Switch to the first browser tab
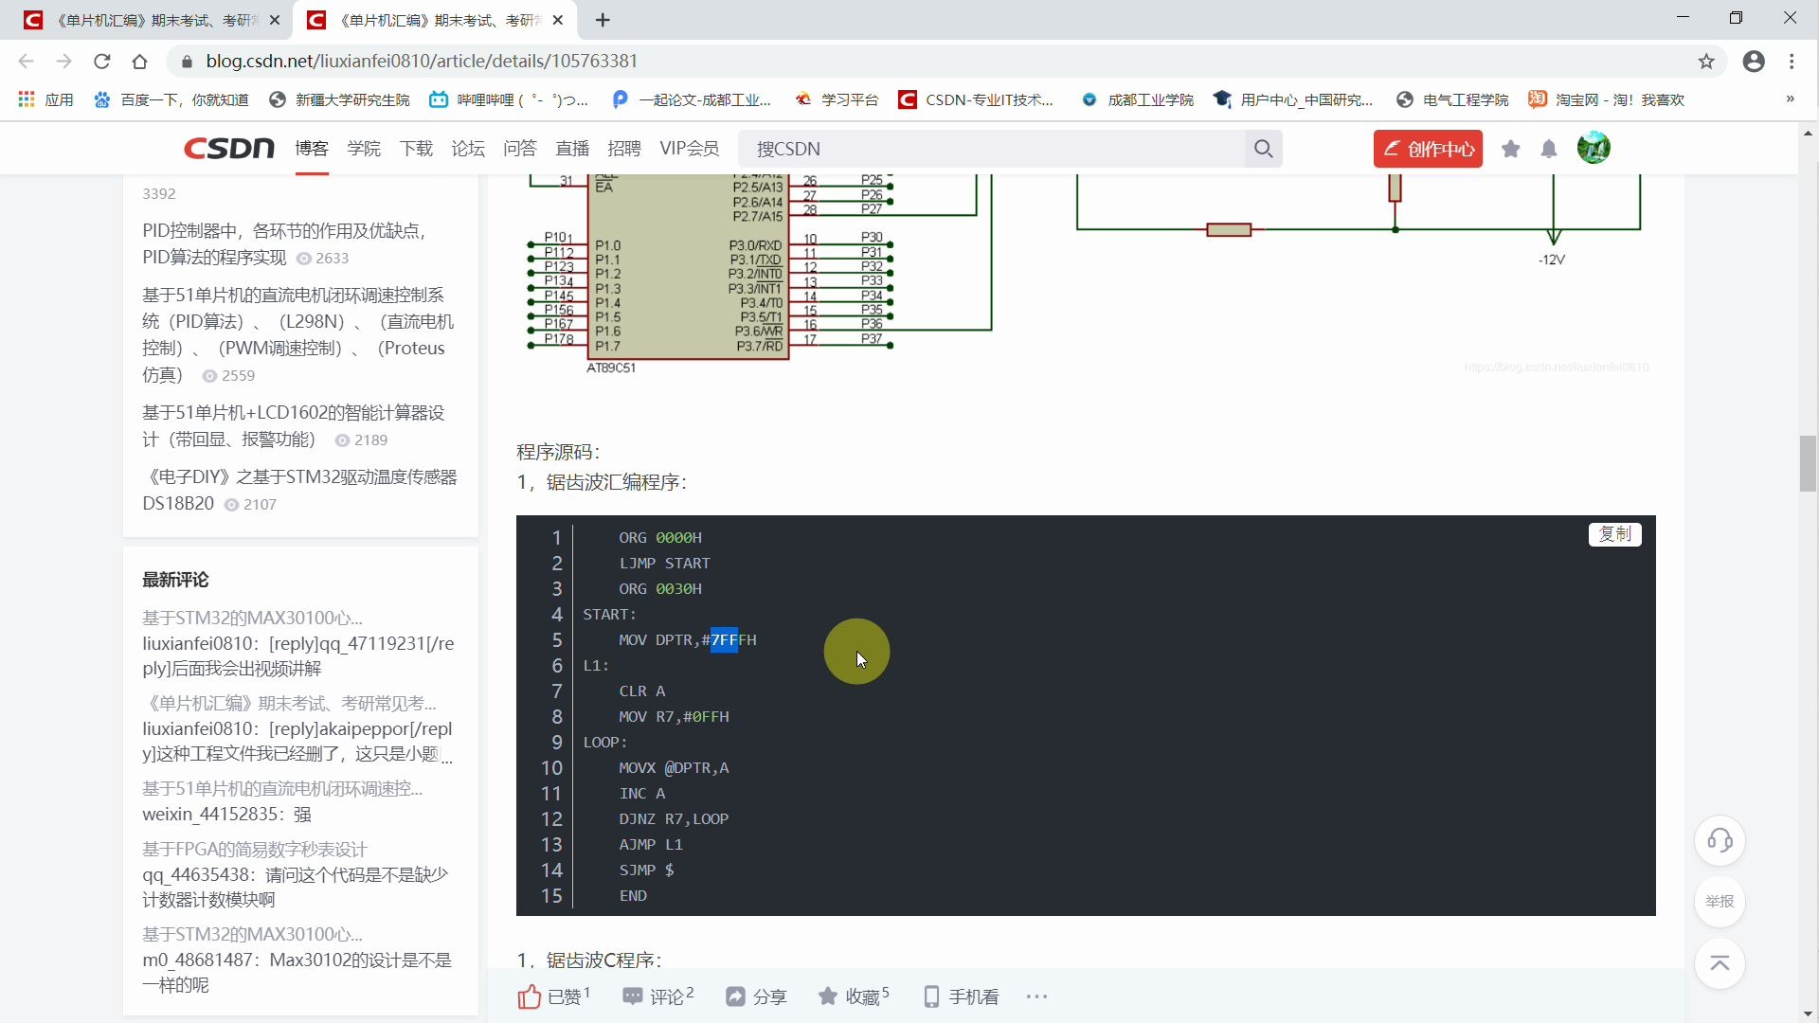This screenshot has width=1819, height=1023. tap(152, 20)
